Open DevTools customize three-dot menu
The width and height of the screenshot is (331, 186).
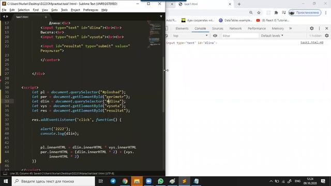pyautogui.click(x=319, y=28)
